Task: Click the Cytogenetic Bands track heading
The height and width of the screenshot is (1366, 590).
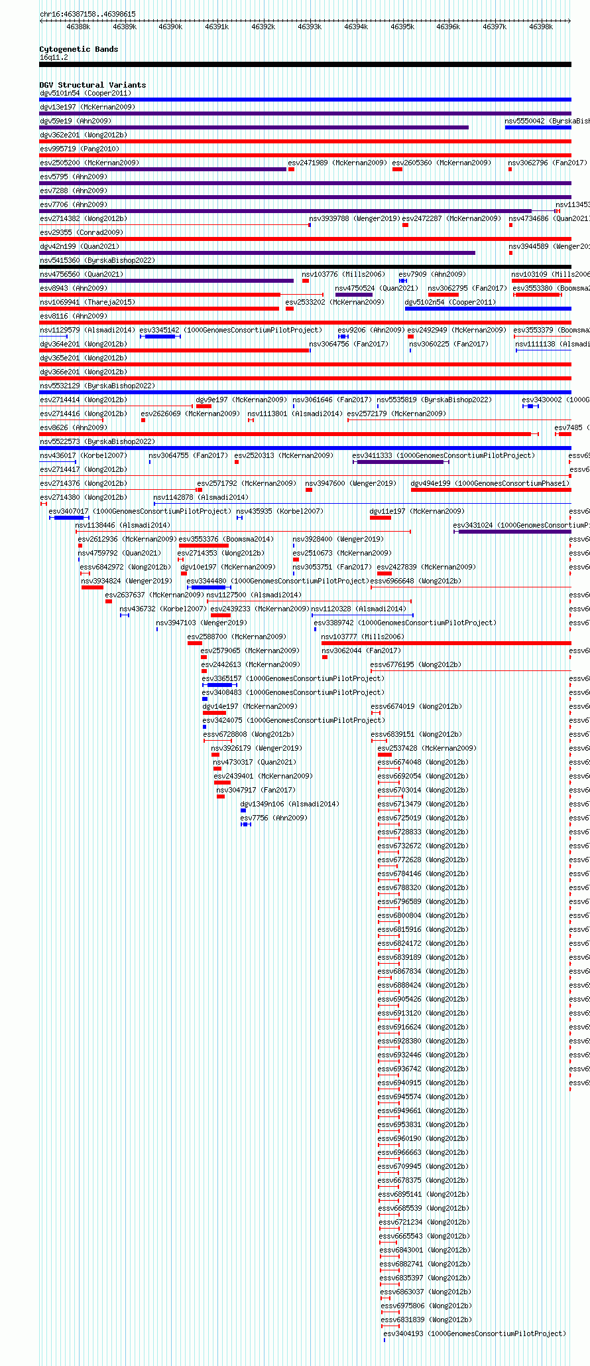Action: 79,49
